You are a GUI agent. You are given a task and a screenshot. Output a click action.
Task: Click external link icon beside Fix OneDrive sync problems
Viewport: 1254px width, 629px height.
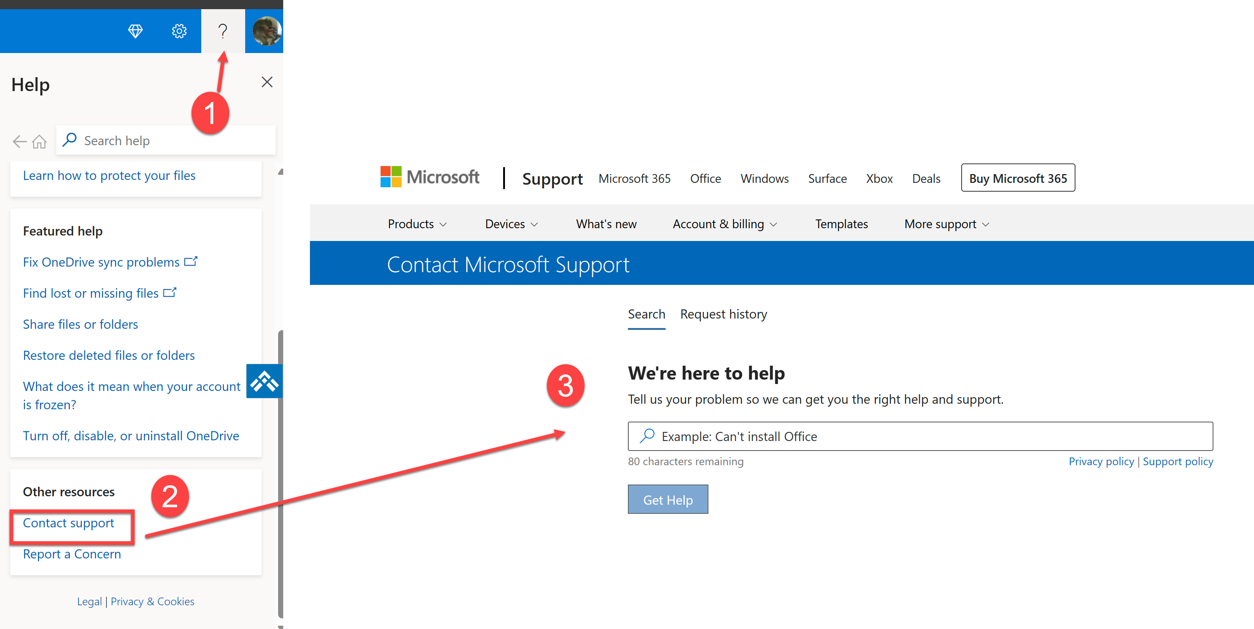coord(190,261)
